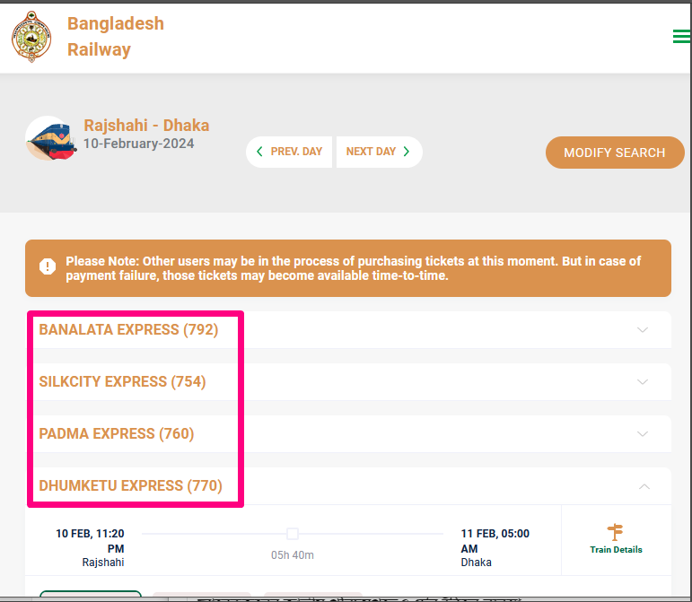The height and width of the screenshot is (602, 692).
Task: Open the Train Details link
Action: [x=616, y=550]
